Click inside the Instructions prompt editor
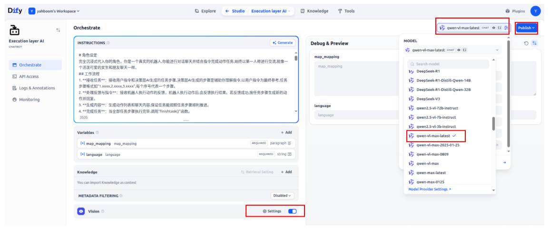This screenshot has height=230, width=550. coord(184,82)
